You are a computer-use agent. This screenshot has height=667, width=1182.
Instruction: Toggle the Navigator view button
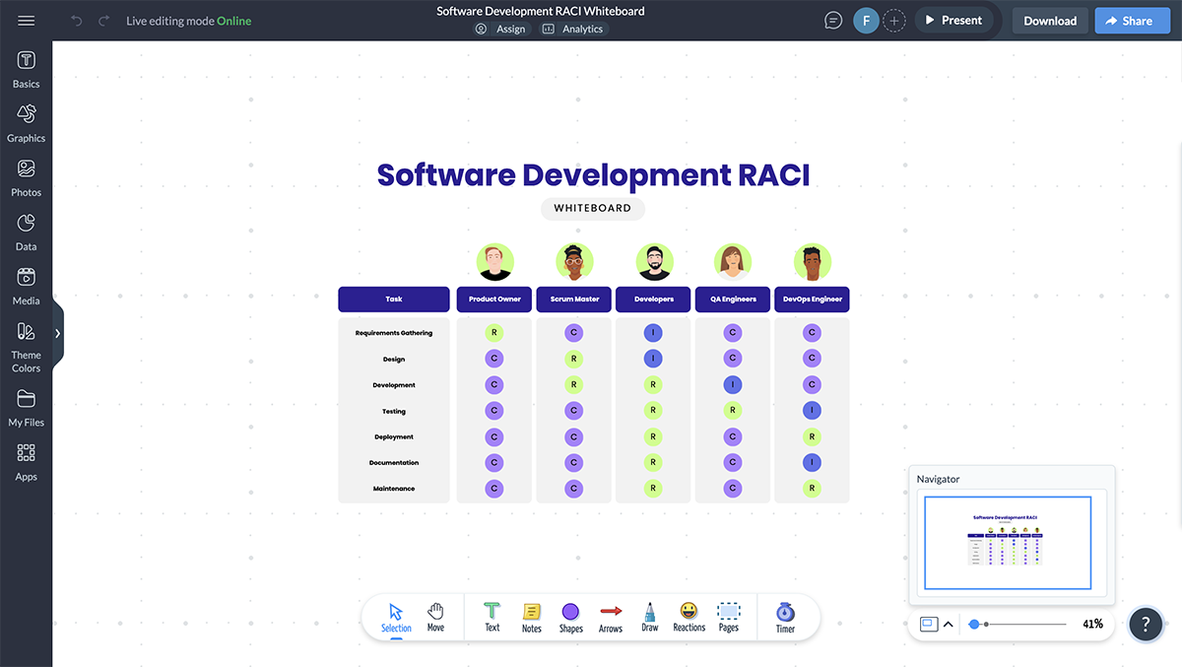(928, 624)
